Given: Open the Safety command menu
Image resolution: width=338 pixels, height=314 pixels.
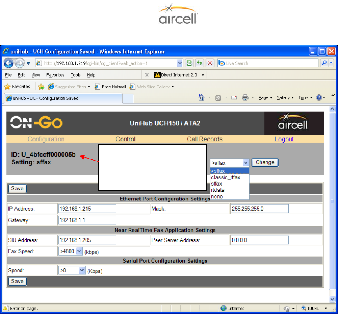Looking at the screenshot, I should pos(285,97).
